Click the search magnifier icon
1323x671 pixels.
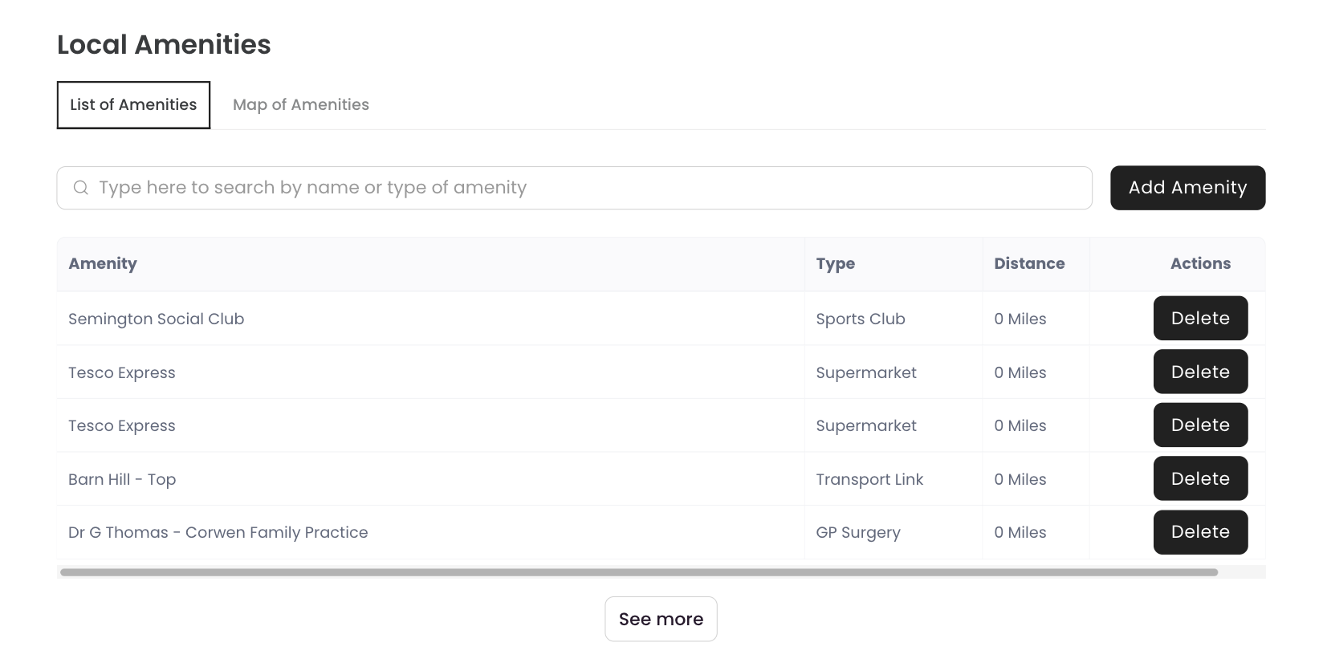pyautogui.click(x=81, y=188)
